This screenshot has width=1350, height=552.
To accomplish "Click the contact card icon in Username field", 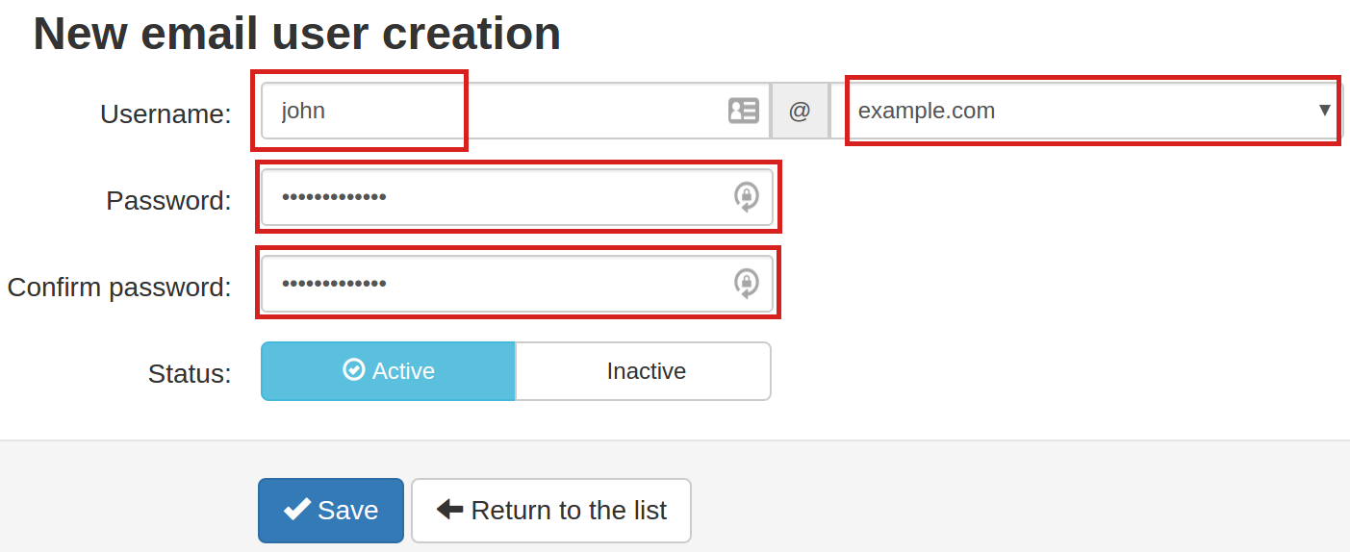I will click(743, 111).
